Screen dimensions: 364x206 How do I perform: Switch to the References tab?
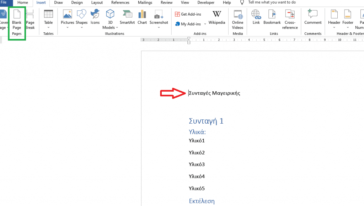coord(120,2)
